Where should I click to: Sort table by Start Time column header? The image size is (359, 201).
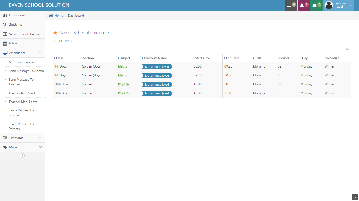click(202, 58)
